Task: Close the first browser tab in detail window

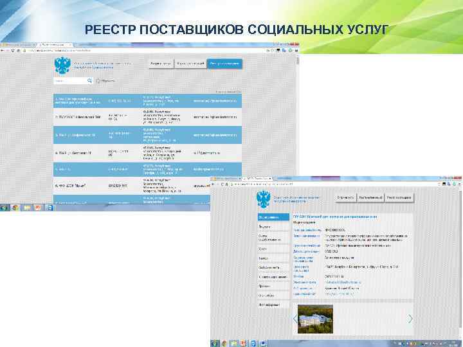Action: (239, 179)
